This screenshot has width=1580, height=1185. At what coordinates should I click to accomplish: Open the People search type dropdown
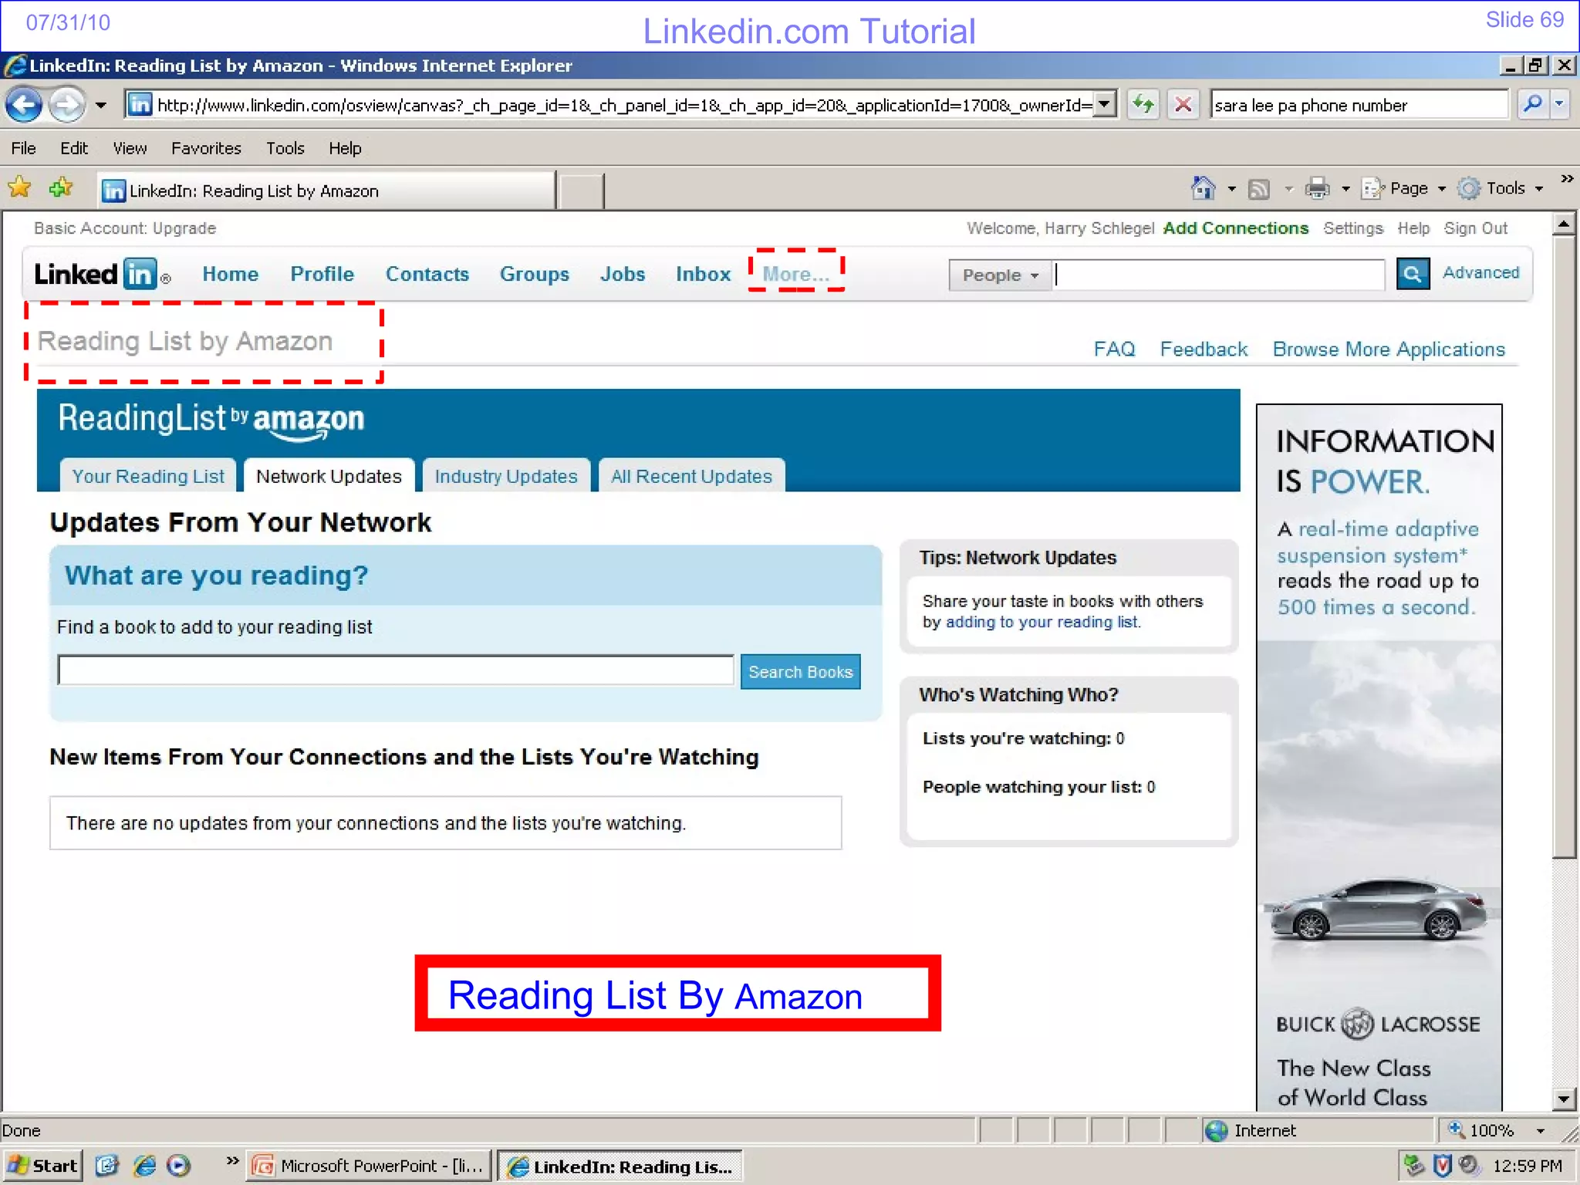[x=1000, y=275]
